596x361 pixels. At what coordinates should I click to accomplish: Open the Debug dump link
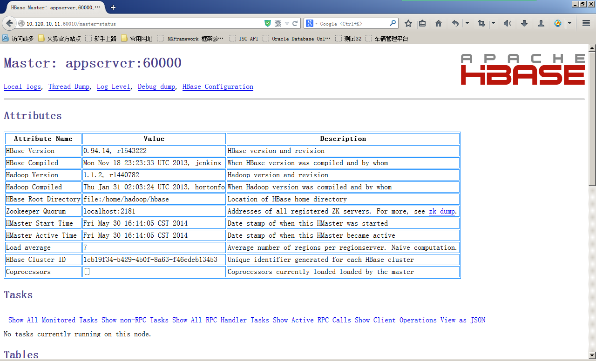click(x=156, y=87)
